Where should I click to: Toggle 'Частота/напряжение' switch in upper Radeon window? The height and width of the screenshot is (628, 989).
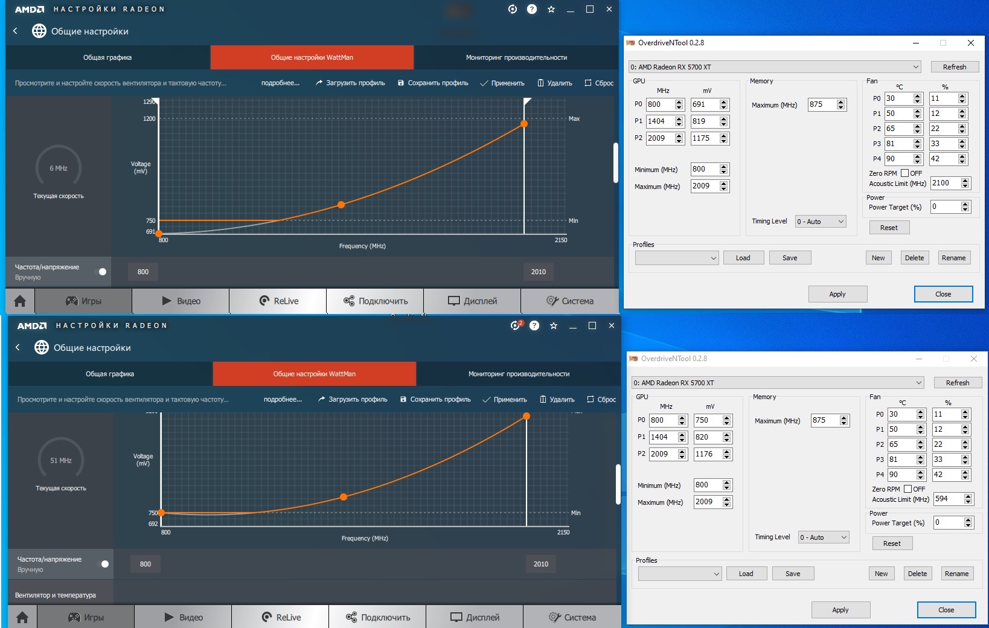(100, 272)
